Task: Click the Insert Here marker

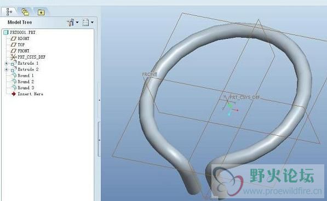Action: click(x=27, y=94)
